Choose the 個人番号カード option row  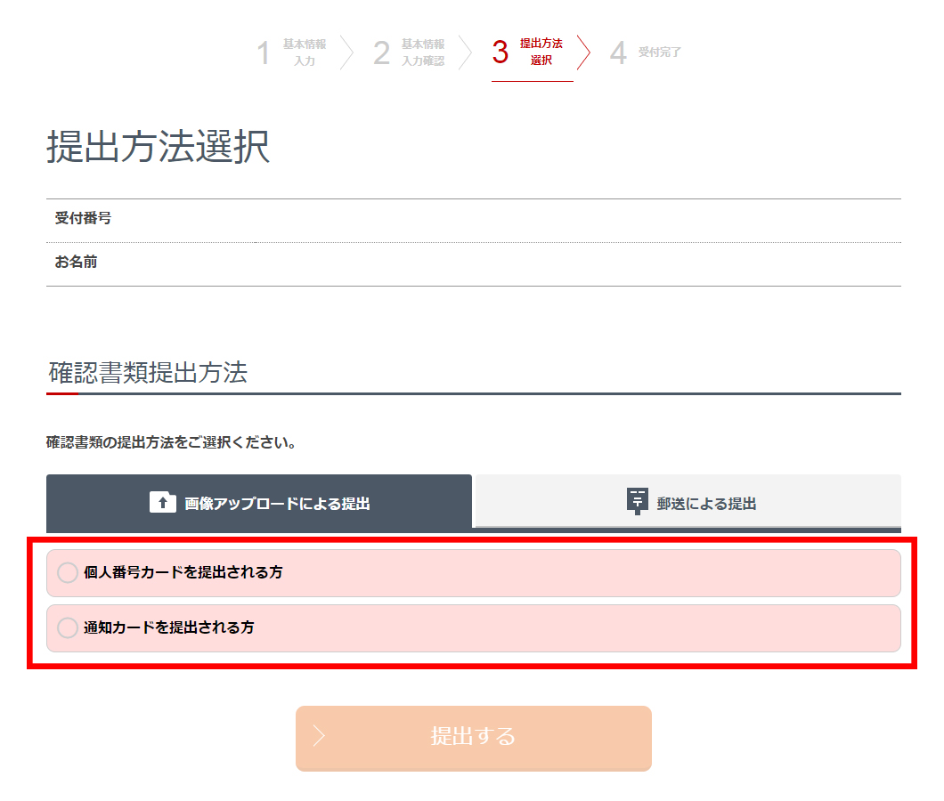coord(474,573)
